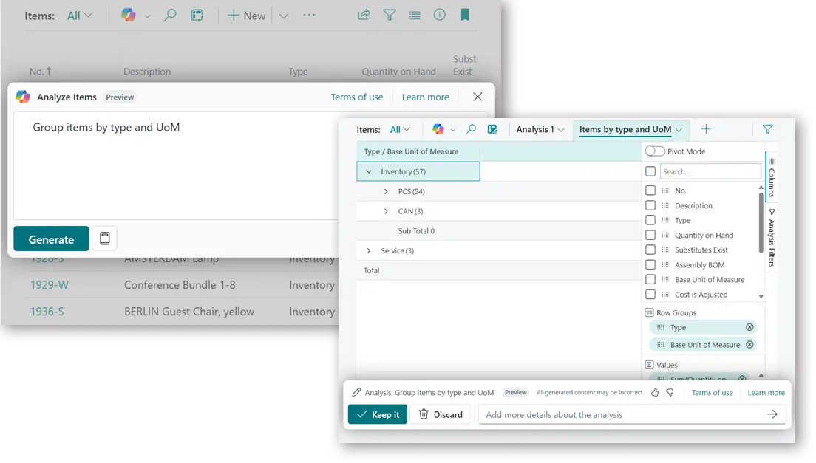Open All view dropdown in analysis window
The image size is (816, 463).
click(x=400, y=129)
